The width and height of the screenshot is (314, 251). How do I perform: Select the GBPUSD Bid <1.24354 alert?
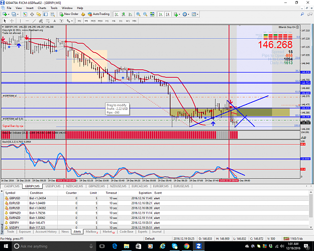156,198
